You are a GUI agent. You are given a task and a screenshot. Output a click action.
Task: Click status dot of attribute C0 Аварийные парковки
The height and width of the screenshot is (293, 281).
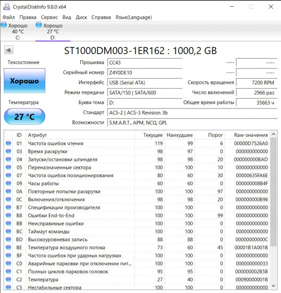pyautogui.click(x=8, y=264)
